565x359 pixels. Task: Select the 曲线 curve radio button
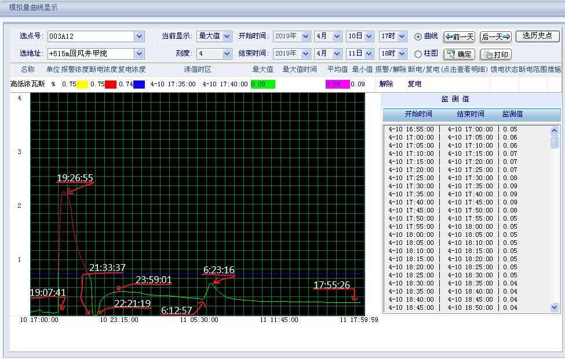coord(418,36)
